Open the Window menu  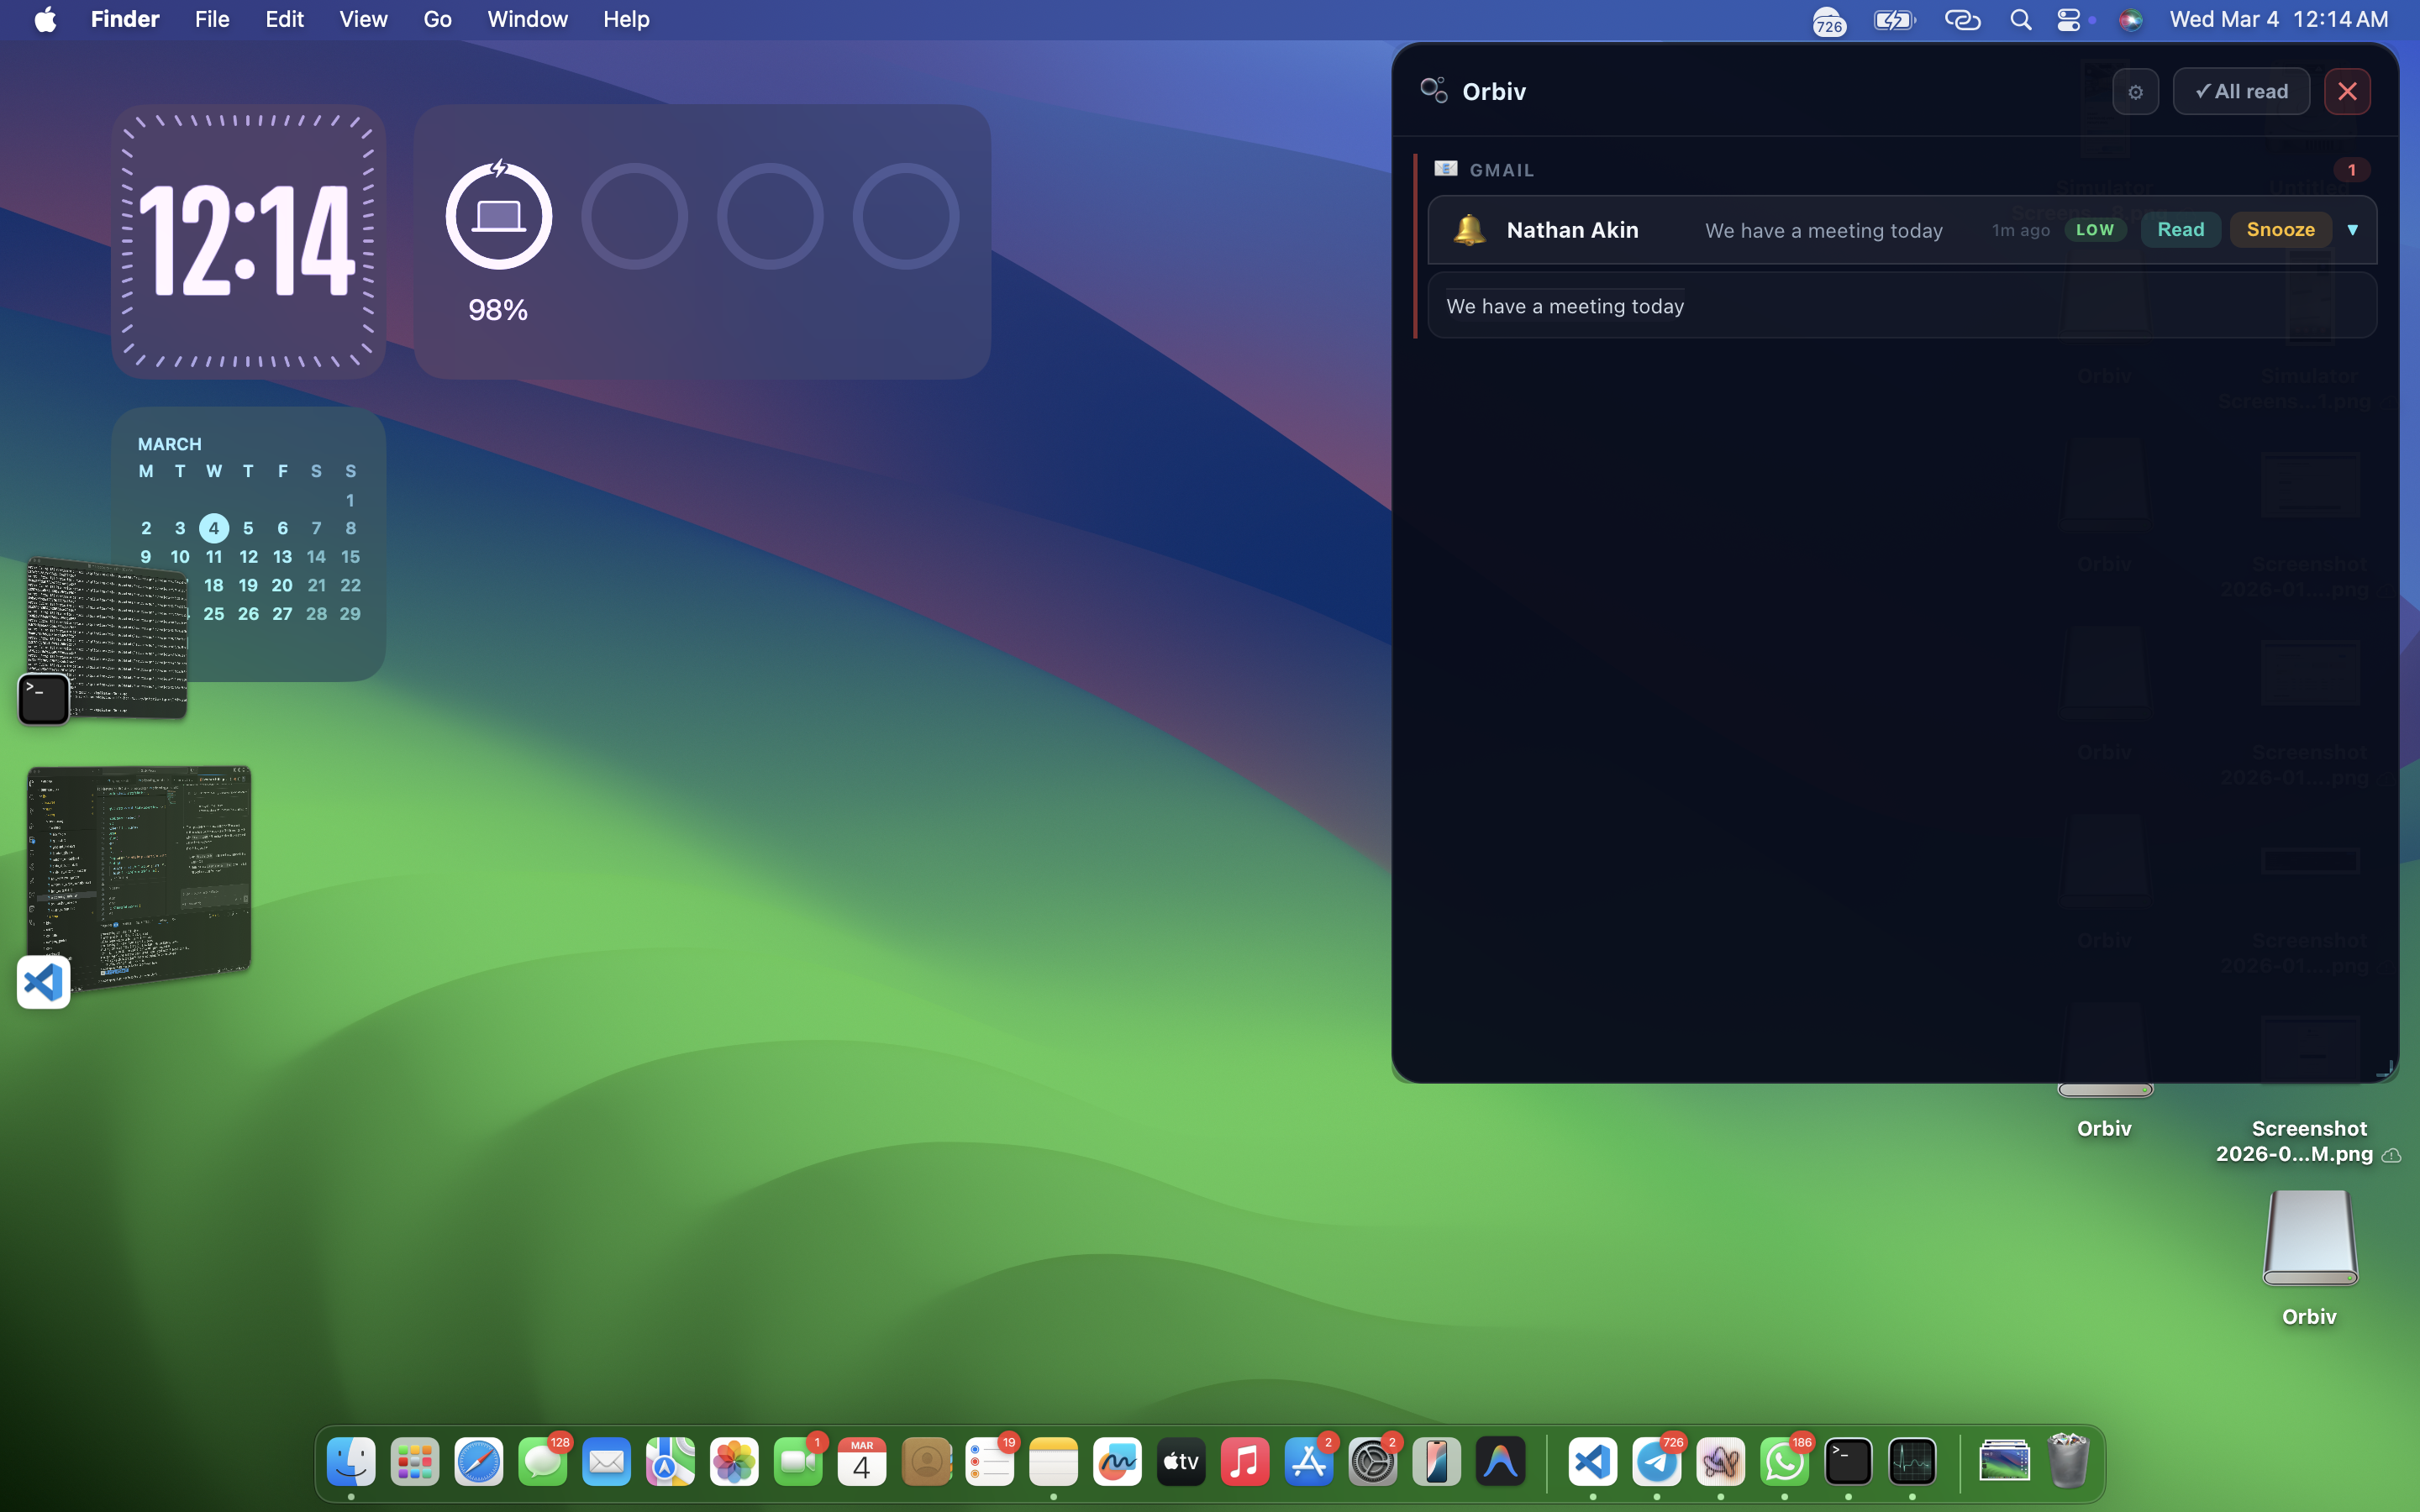pyautogui.click(x=527, y=20)
